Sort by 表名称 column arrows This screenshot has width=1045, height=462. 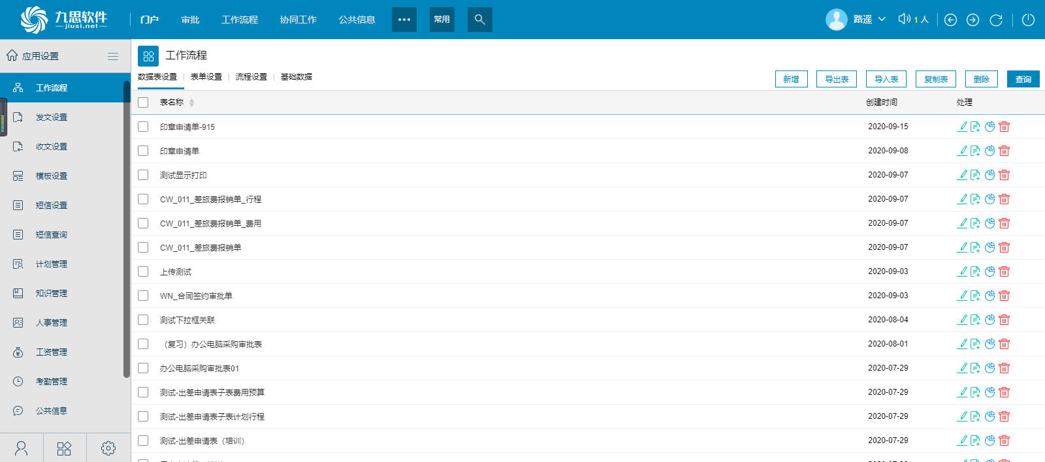tap(191, 102)
